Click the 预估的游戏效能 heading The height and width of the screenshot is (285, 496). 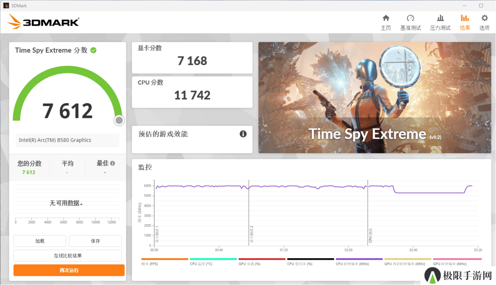tap(163, 134)
